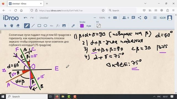This screenshot has width=177, height=99.
Task: Zoom out with the minus button
Action: click(95, 18)
